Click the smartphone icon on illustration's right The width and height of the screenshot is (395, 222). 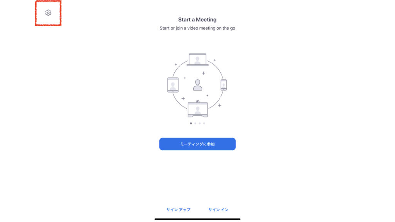coord(223,85)
